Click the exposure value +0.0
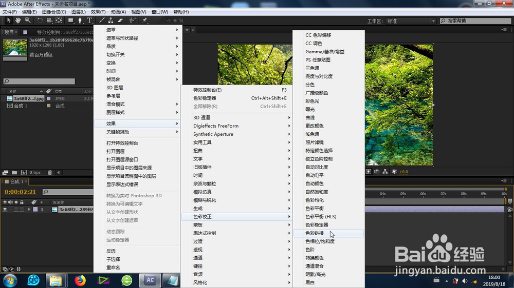514x288 pixels. [403, 172]
